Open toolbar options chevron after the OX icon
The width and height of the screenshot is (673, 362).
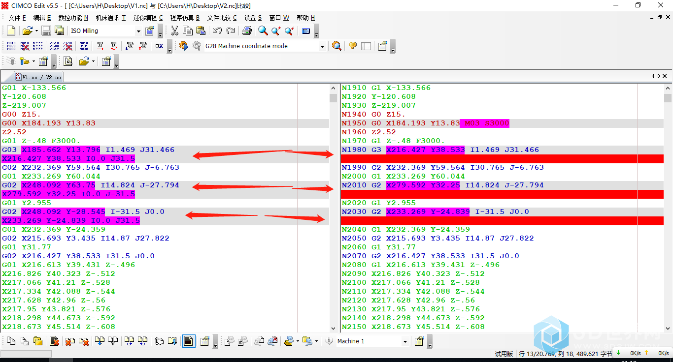click(x=169, y=47)
